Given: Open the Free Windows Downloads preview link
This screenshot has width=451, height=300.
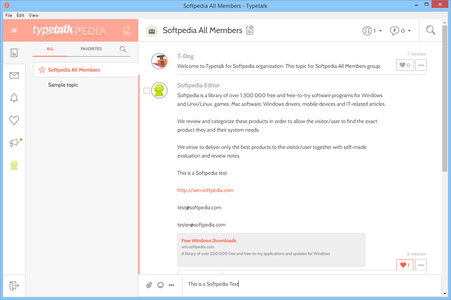Looking at the screenshot, I should 209,240.
